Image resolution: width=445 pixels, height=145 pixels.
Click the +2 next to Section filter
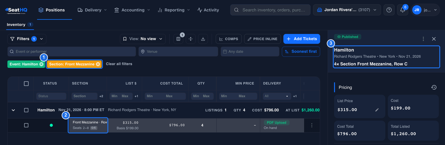(101, 96)
